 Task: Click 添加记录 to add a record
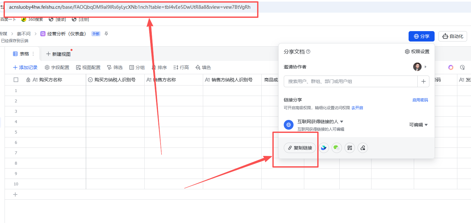coord(25,67)
